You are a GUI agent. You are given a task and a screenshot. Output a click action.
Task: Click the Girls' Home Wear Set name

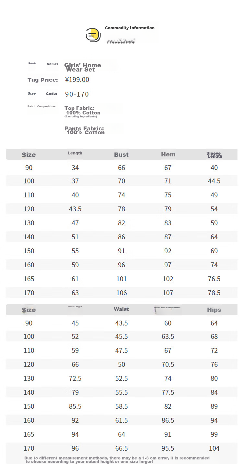pos(83,67)
